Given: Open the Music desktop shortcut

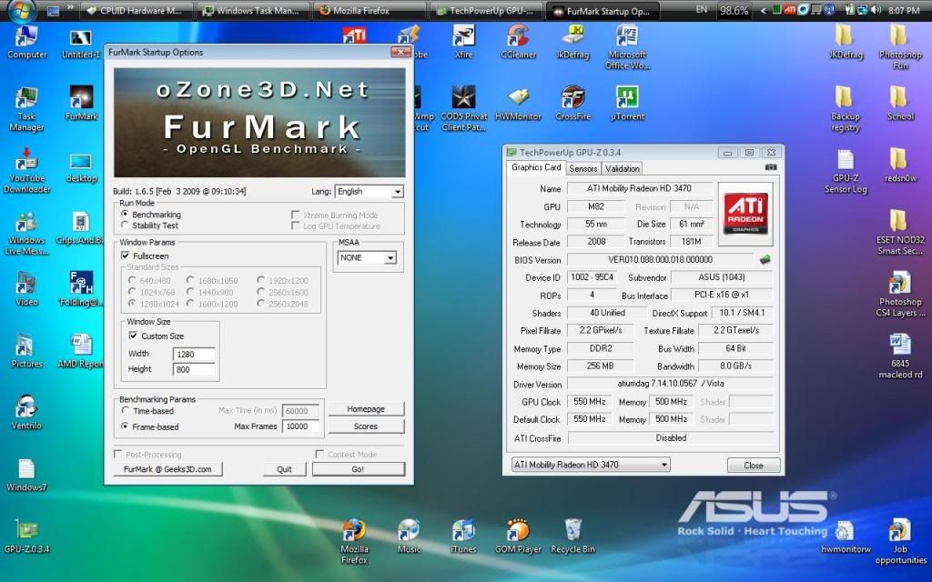Looking at the screenshot, I should click(x=409, y=537).
